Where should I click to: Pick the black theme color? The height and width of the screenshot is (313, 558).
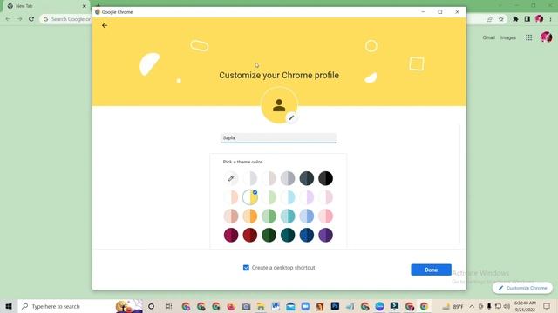[x=325, y=178]
